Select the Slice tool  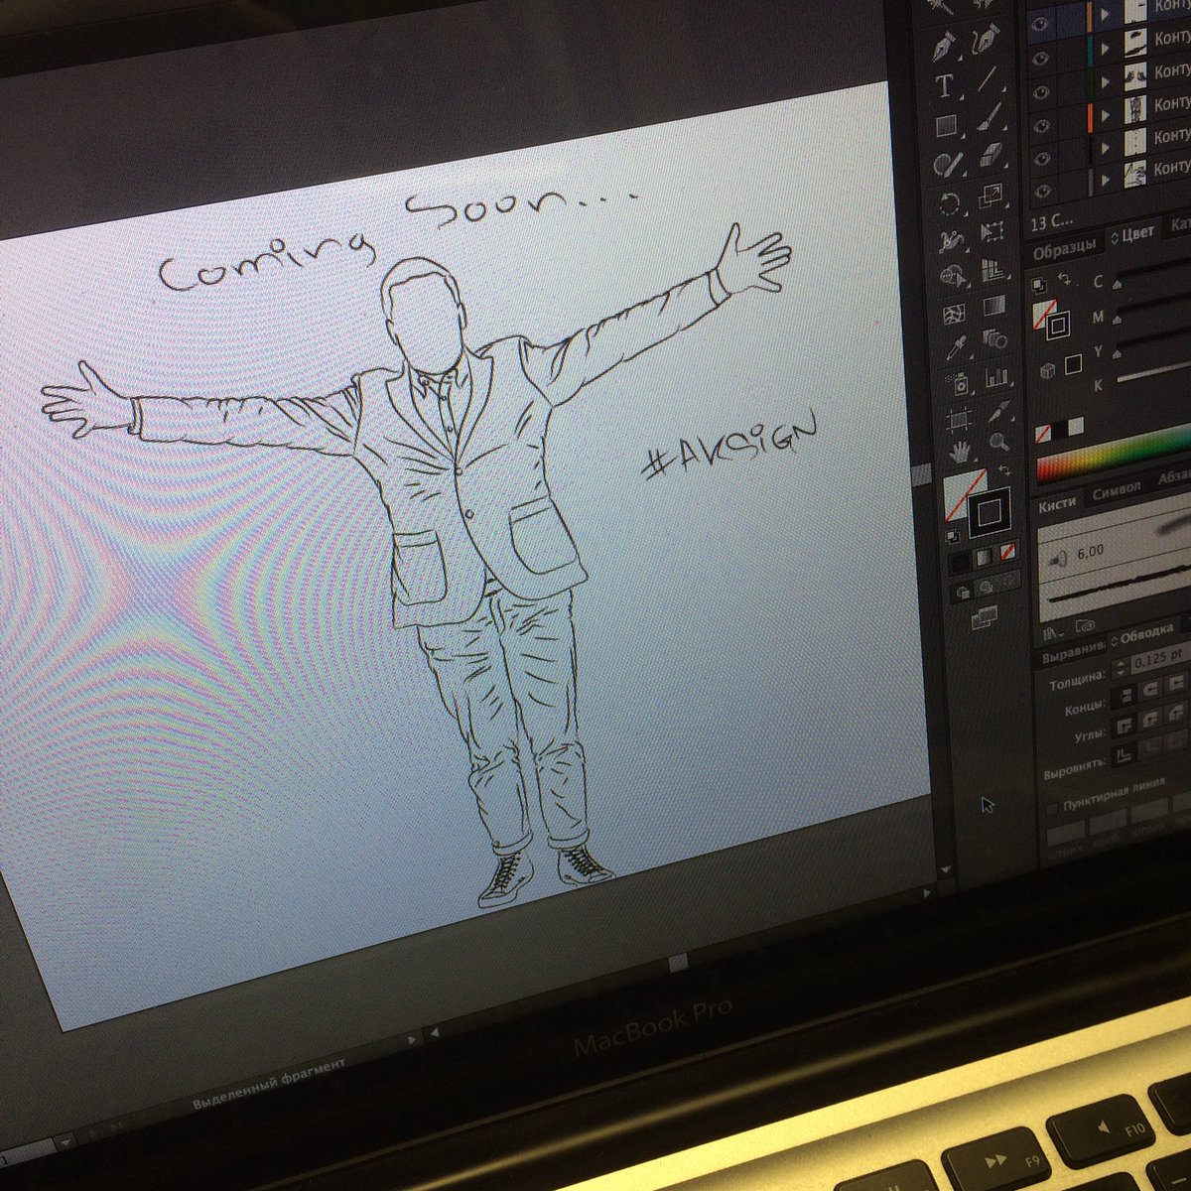pos(999,412)
